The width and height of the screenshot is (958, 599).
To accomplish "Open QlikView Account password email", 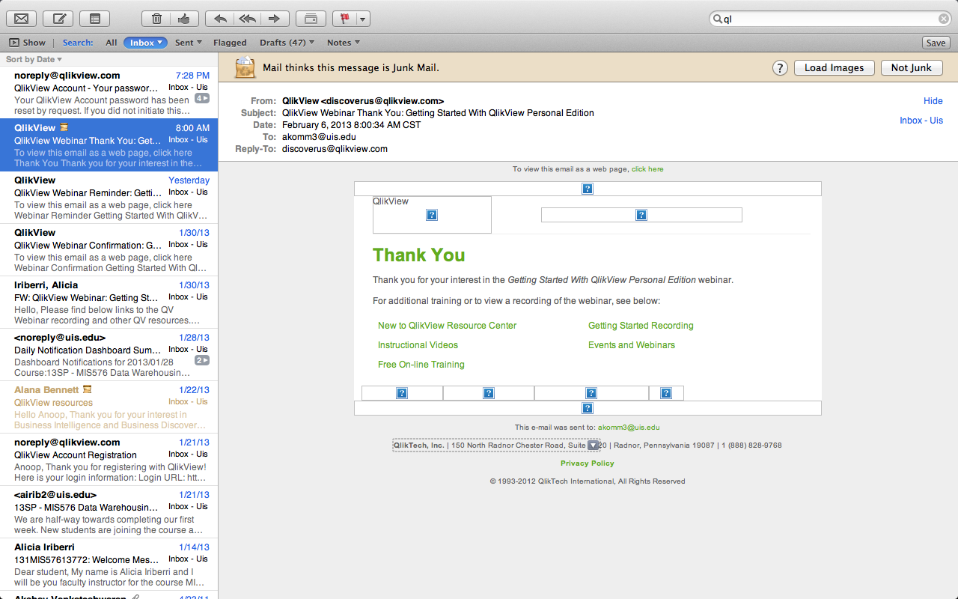I will pyautogui.click(x=109, y=93).
